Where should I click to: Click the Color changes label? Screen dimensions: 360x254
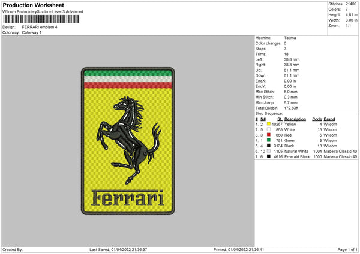268,43
